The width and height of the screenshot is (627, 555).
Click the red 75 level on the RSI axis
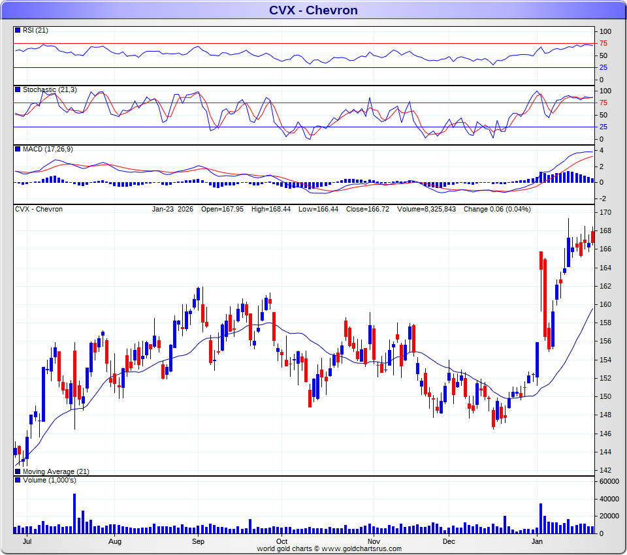(603, 44)
